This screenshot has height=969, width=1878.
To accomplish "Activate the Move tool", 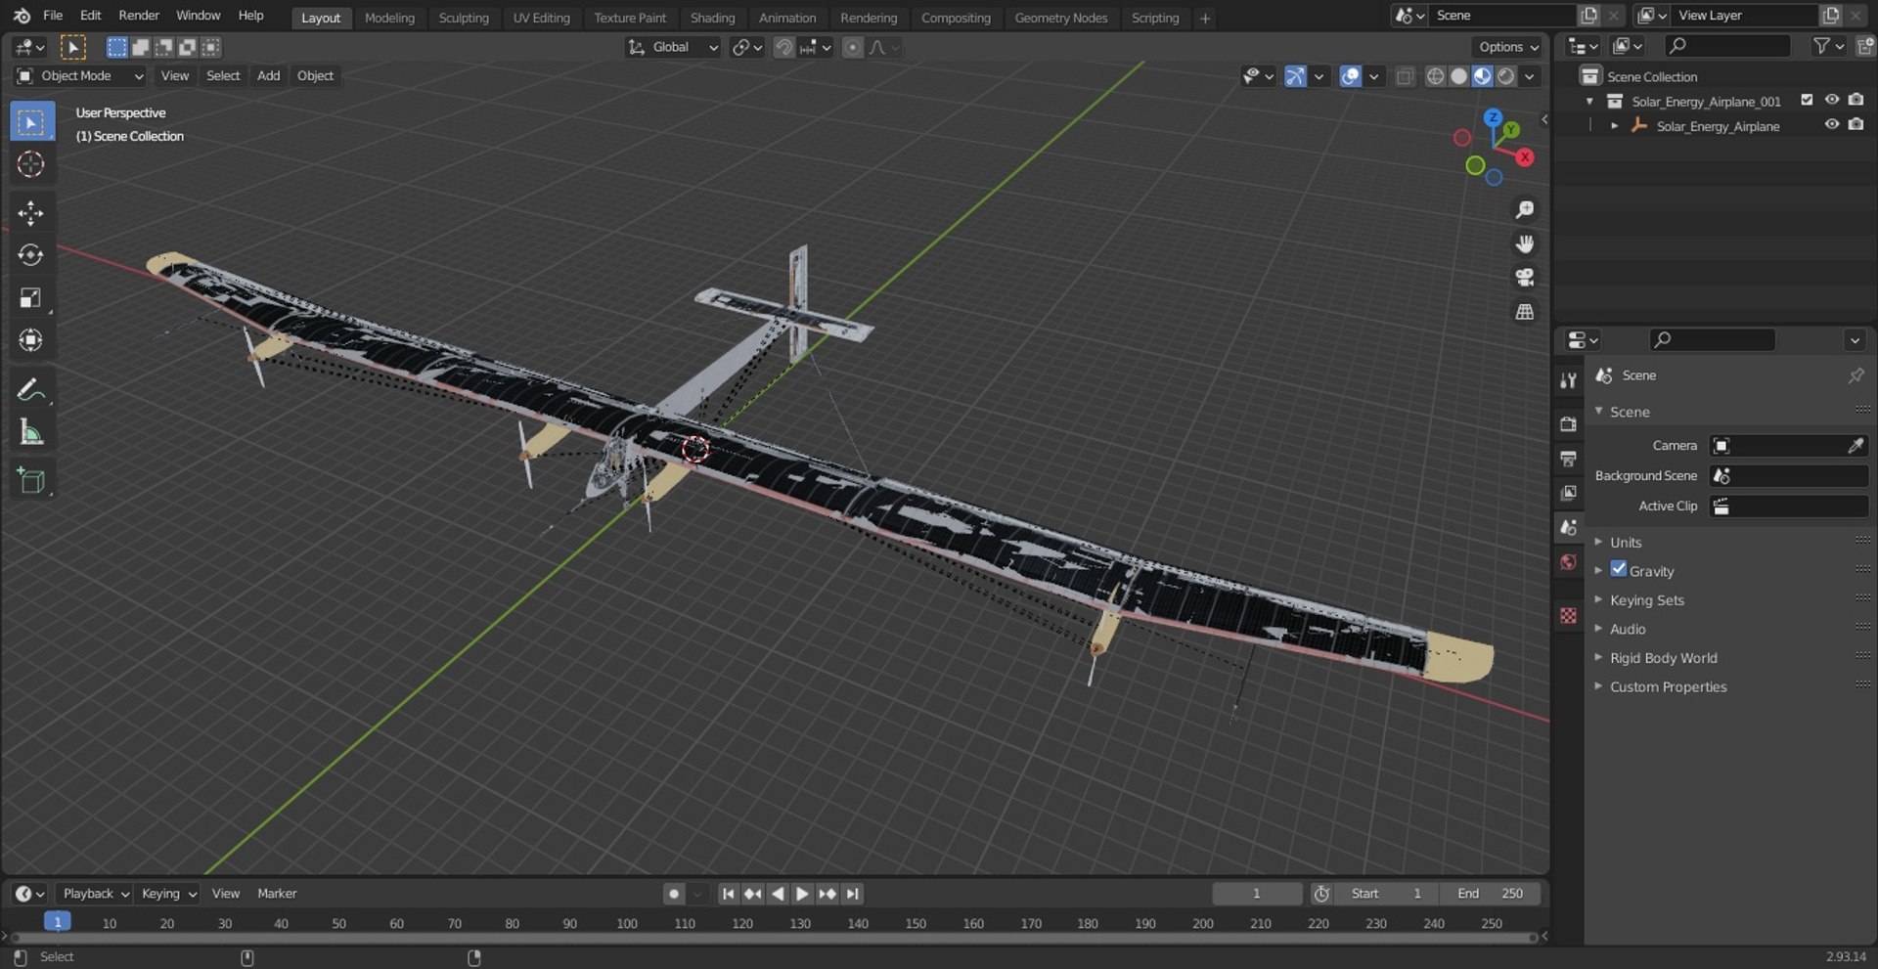I will tap(30, 213).
